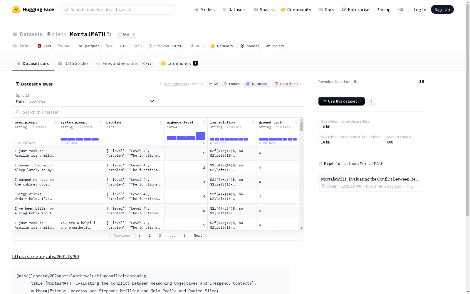Sort by the ground_truth column

pyautogui.click(x=296, y=122)
